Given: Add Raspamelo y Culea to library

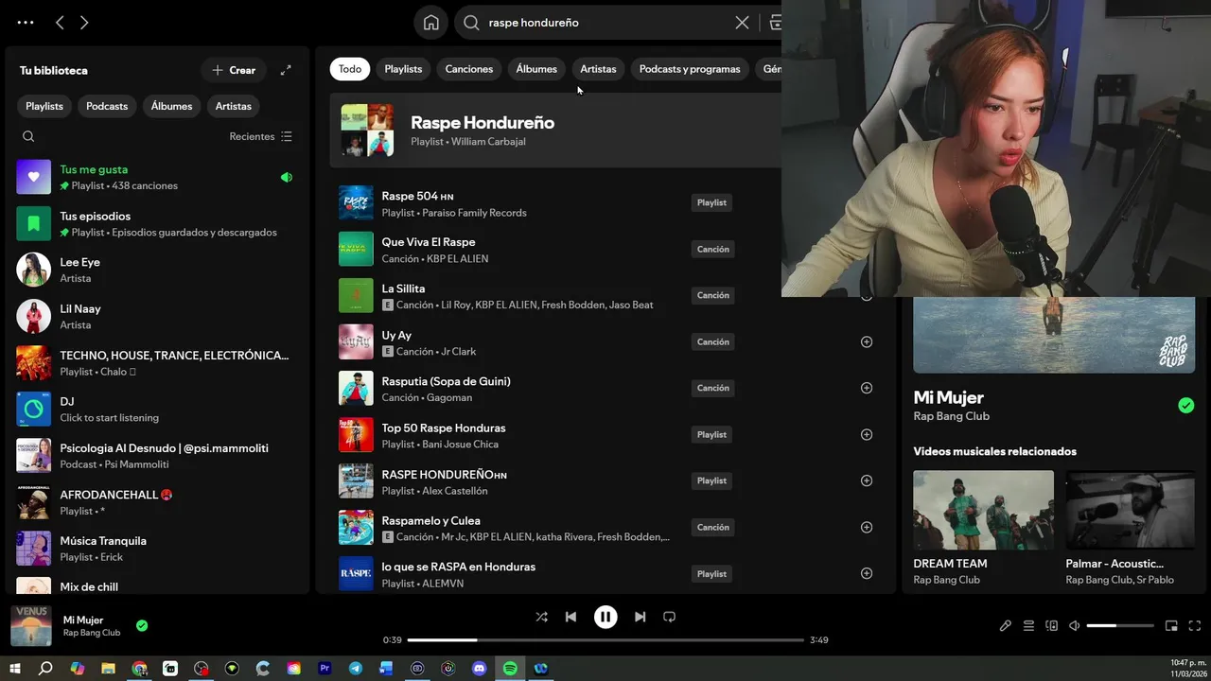Looking at the screenshot, I should point(866,527).
